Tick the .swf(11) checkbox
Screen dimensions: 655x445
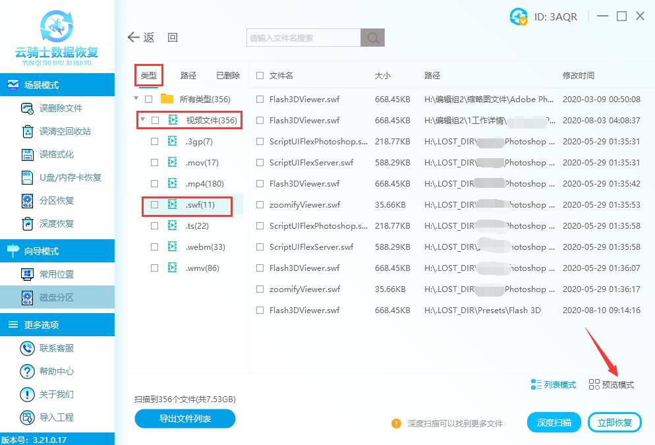pos(155,205)
